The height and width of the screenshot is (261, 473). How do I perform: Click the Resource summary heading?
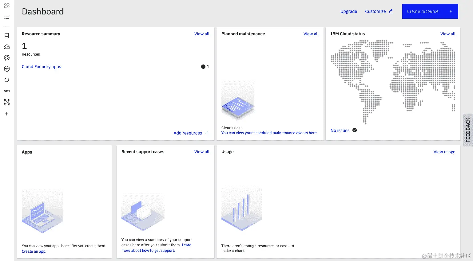(x=41, y=34)
